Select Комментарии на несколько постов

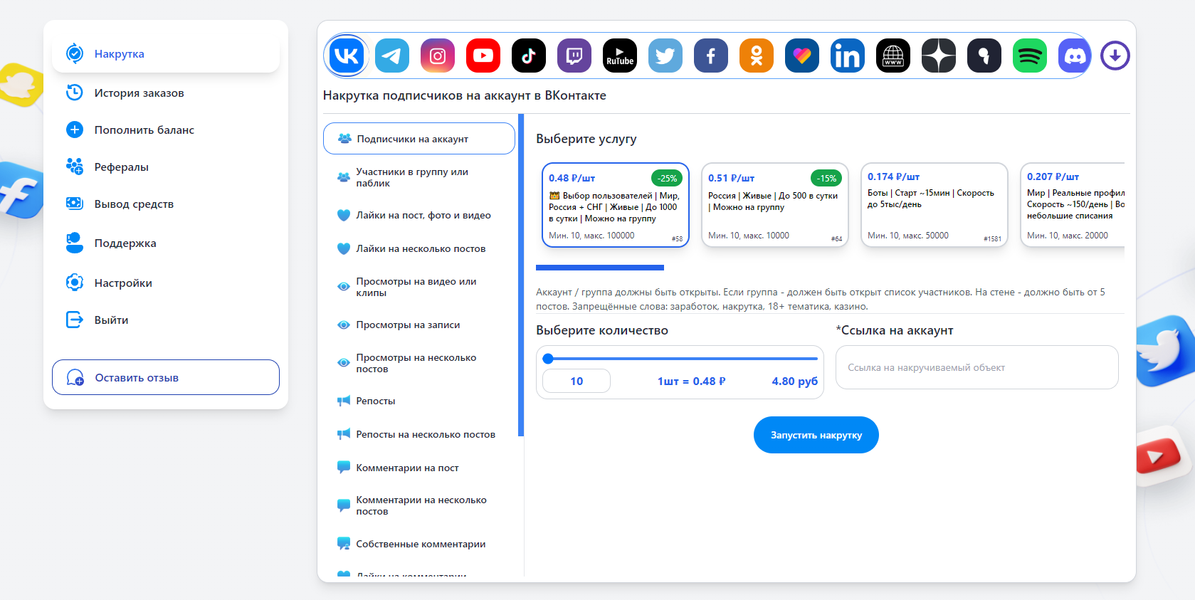point(419,505)
